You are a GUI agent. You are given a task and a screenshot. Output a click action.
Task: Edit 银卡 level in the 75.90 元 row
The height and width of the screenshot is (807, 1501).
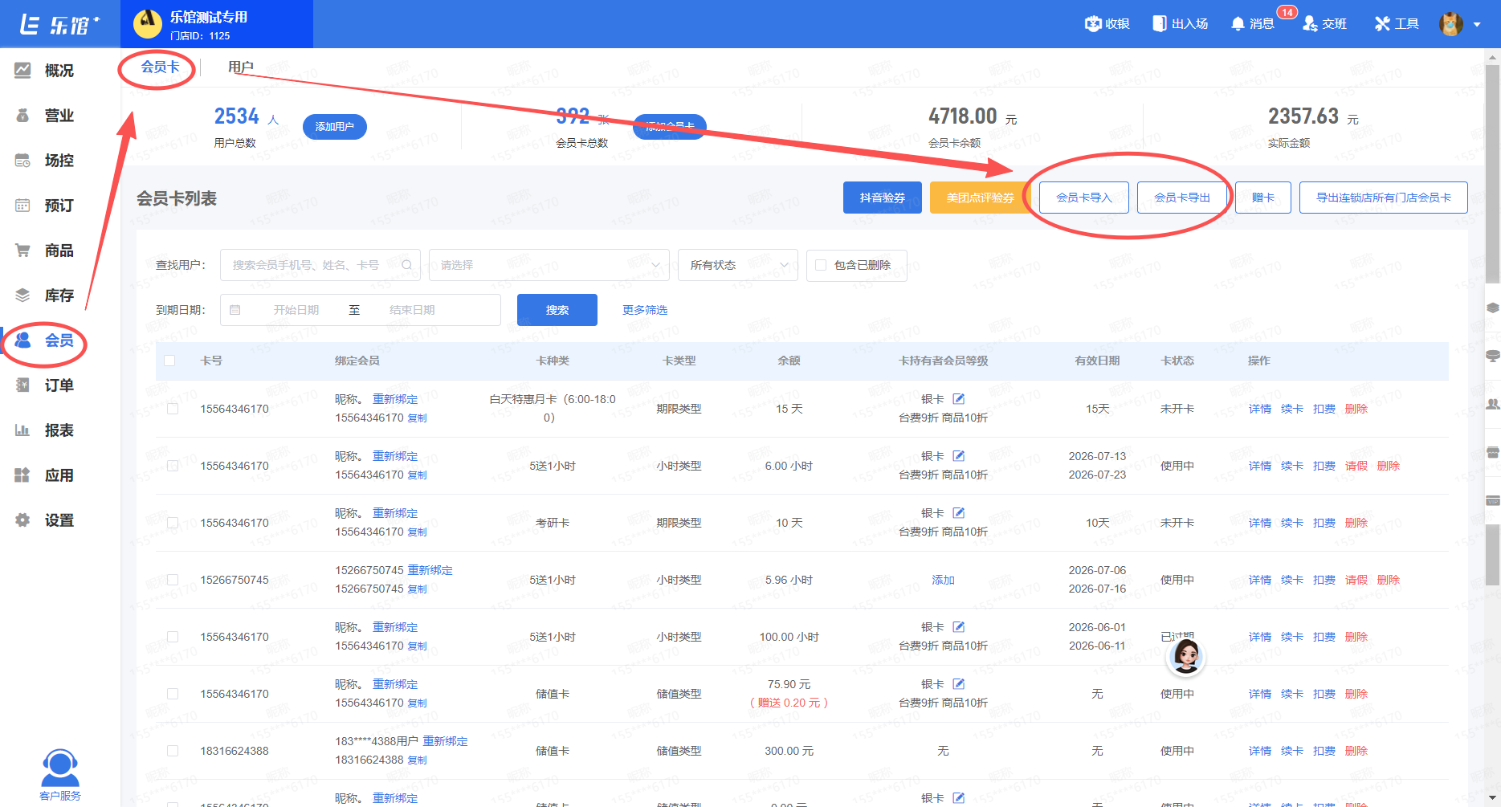(x=958, y=684)
